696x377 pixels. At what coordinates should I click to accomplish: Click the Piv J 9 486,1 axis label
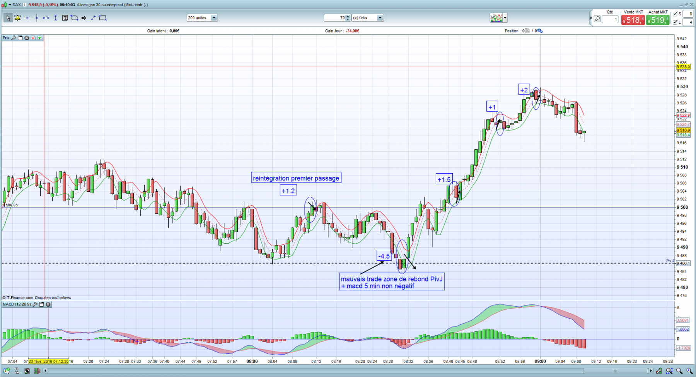click(x=683, y=263)
